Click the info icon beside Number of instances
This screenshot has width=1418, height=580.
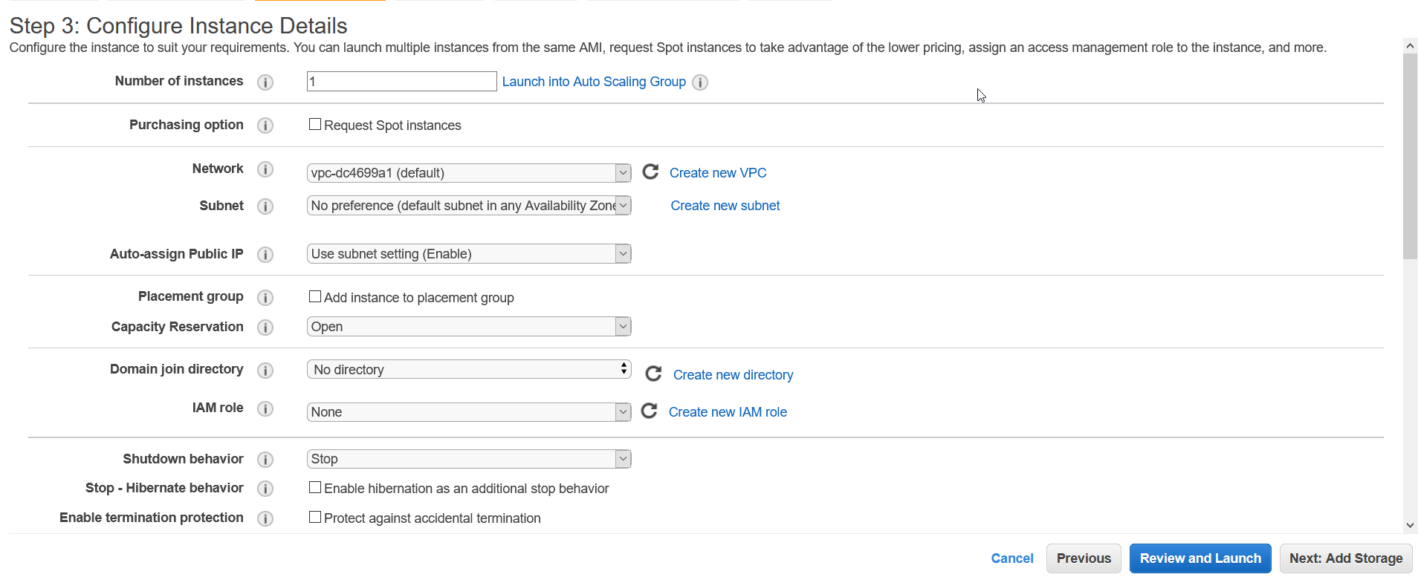pos(265,82)
